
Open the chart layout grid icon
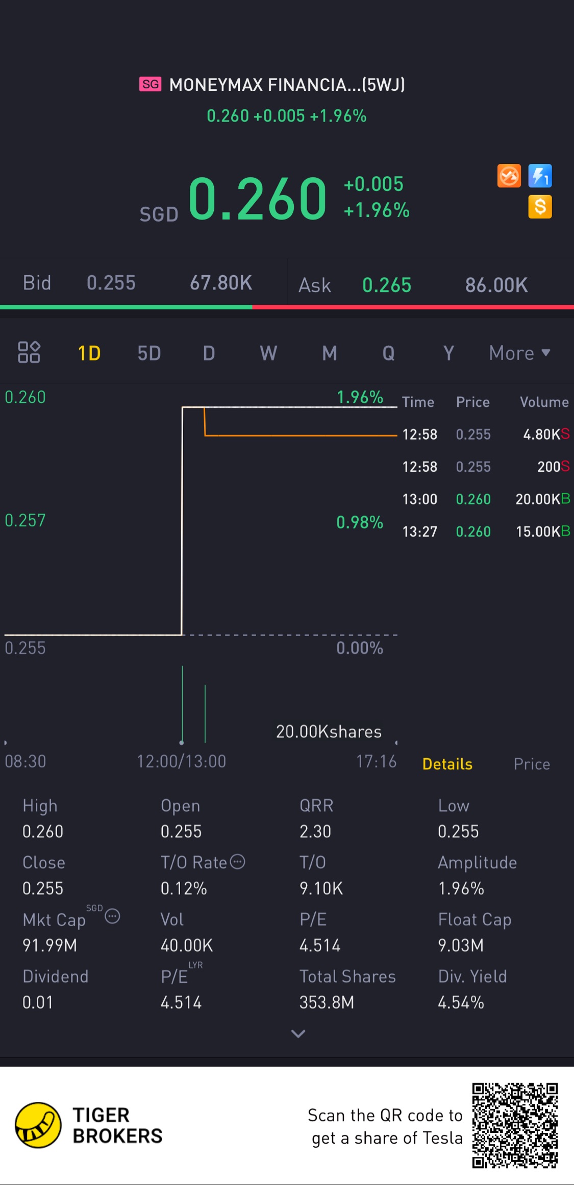tap(29, 352)
